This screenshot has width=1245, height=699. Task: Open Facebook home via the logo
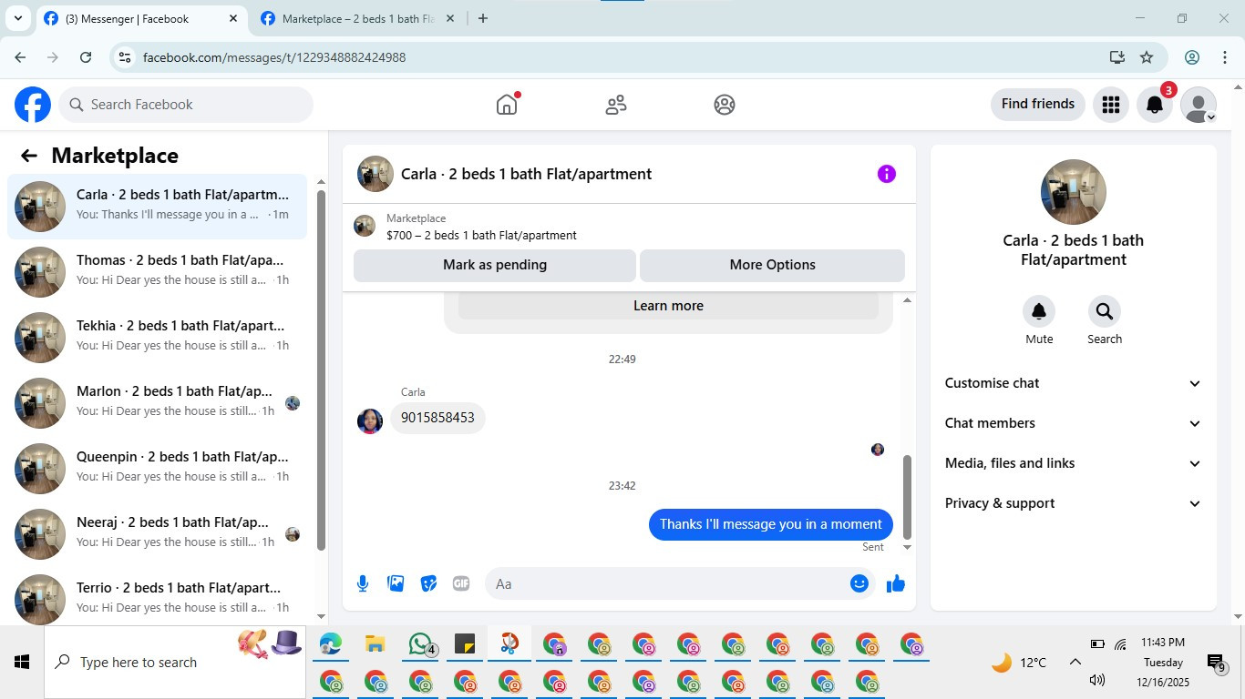(33, 105)
